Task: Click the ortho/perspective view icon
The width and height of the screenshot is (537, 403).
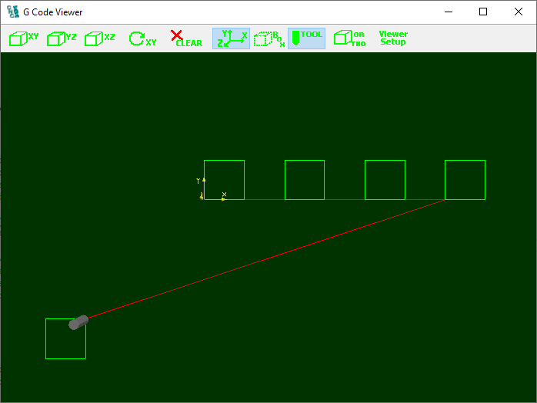Action: pyautogui.click(x=349, y=38)
